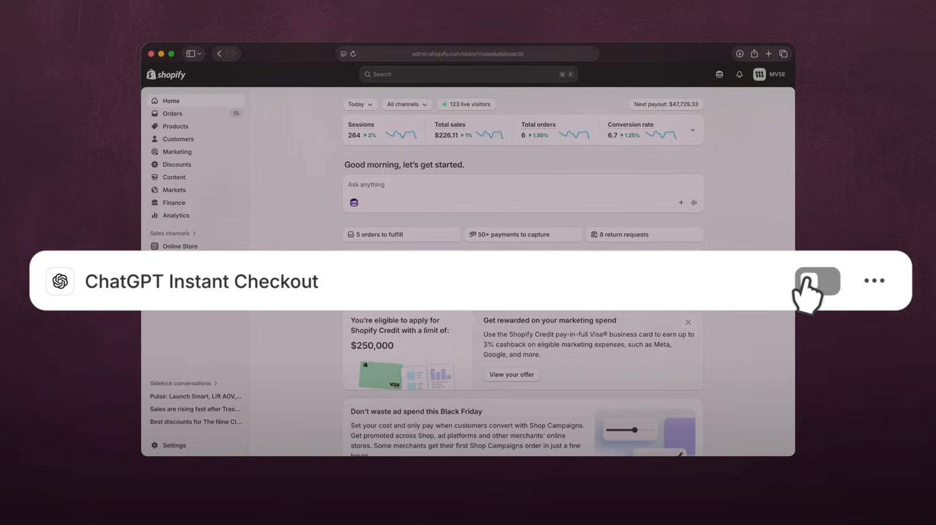
Task: Expand the metrics bar chevron
Action: [x=693, y=130]
